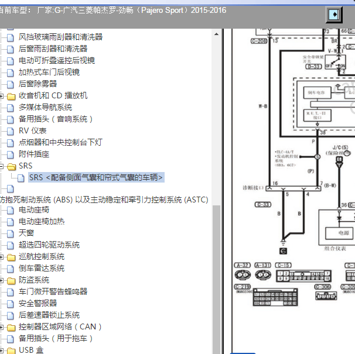Click the document icon beside 多媒体导航系统
This screenshot has height=354, width=355.
11,108
